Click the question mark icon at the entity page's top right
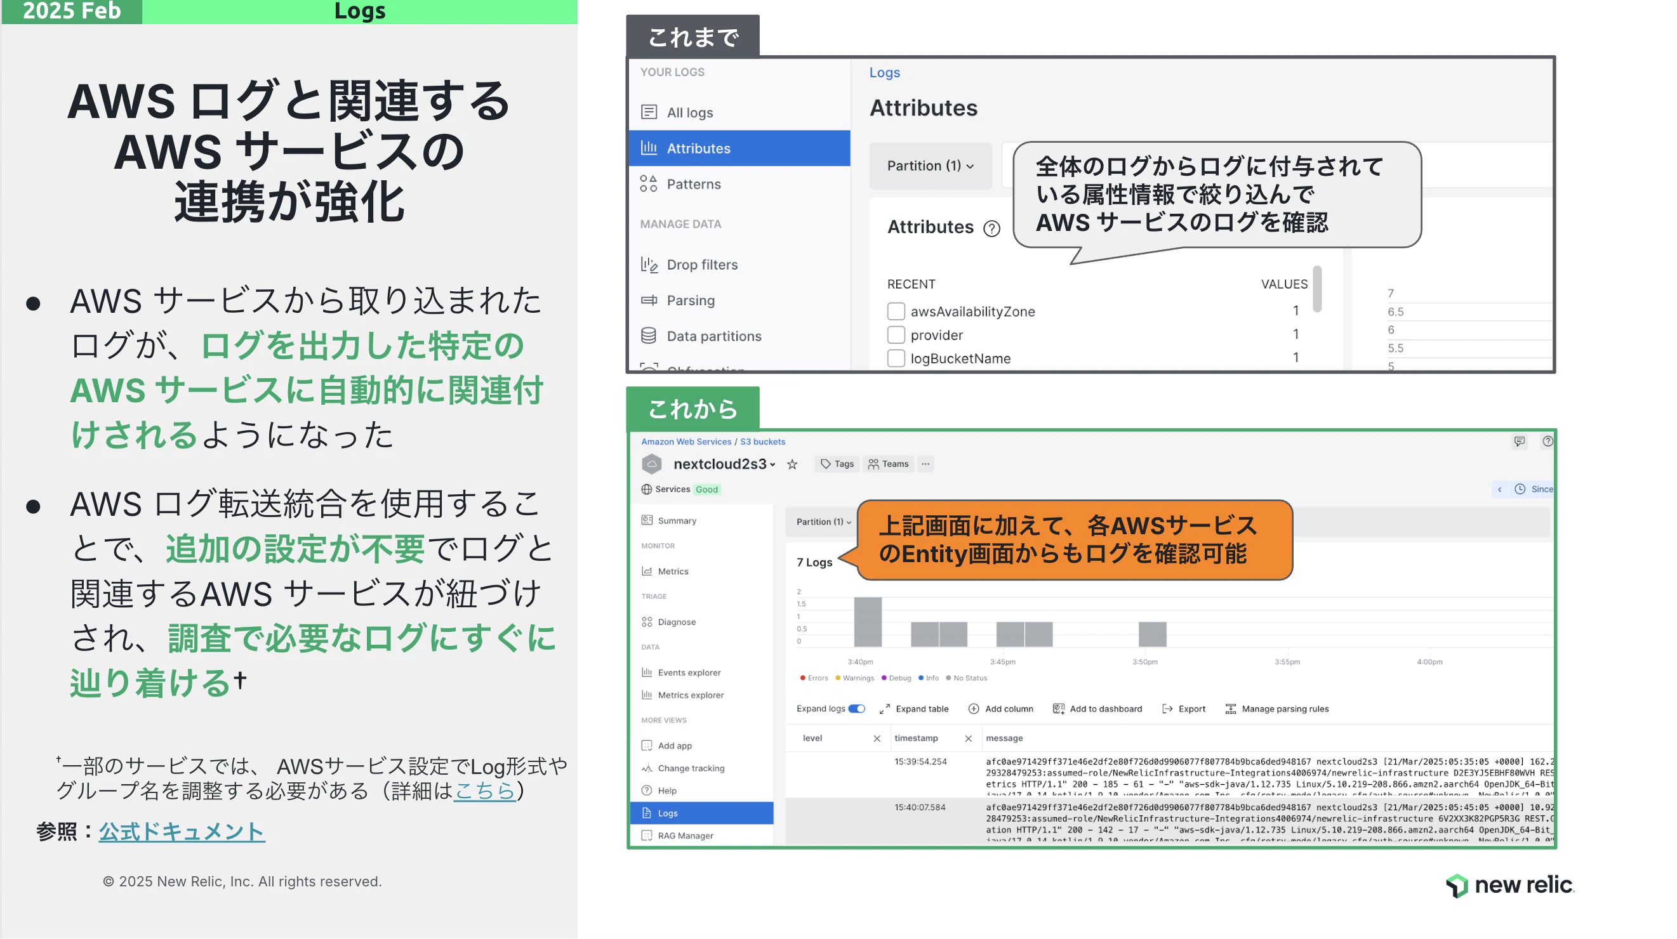Viewport: 1677px width, 939px height. (1548, 441)
